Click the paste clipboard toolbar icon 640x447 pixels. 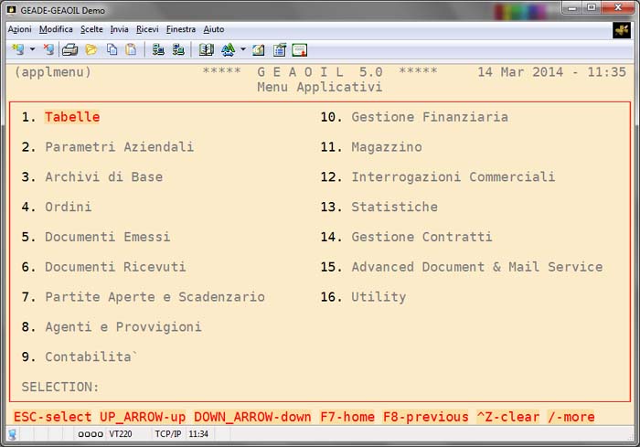tap(131, 49)
